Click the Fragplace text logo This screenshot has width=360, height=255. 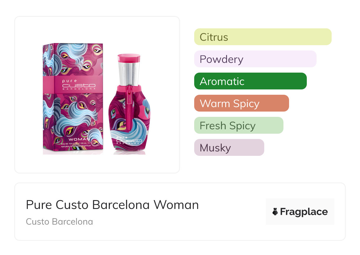[304, 212]
